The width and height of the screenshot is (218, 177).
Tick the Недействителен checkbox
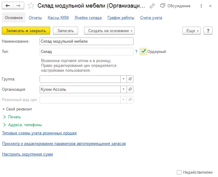pyautogui.click(x=179, y=172)
